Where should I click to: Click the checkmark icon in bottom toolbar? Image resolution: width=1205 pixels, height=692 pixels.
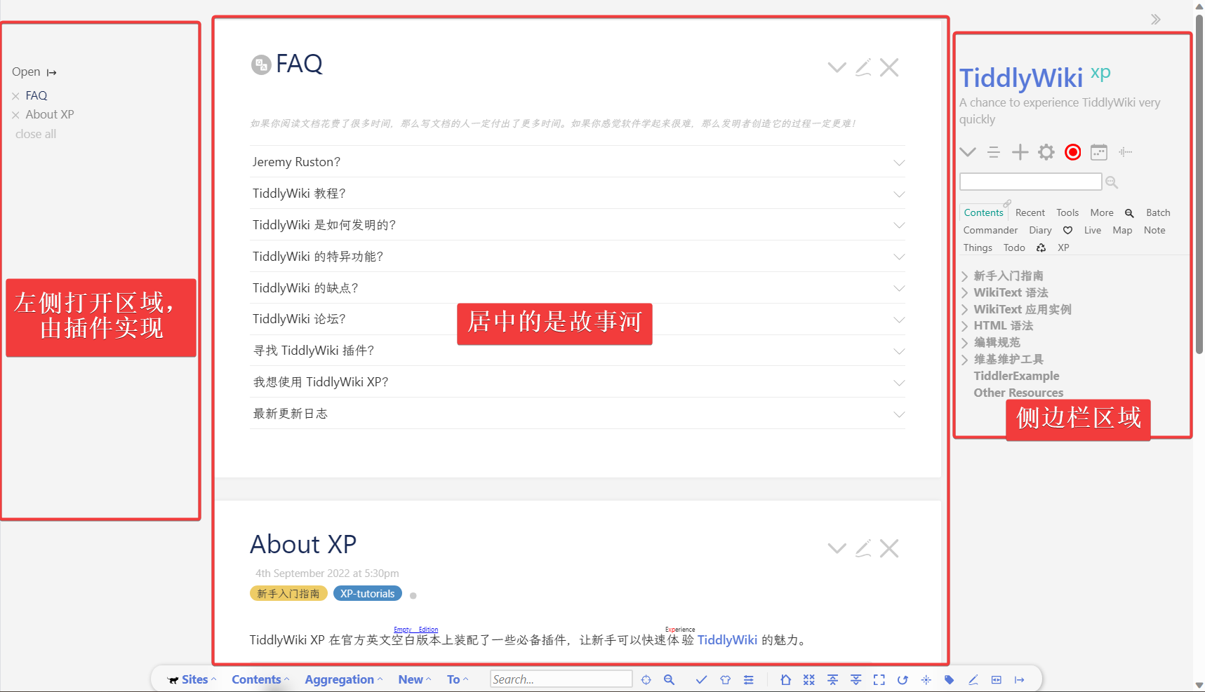(x=701, y=679)
